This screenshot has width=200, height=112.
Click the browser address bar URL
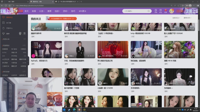click(x=29, y=5)
